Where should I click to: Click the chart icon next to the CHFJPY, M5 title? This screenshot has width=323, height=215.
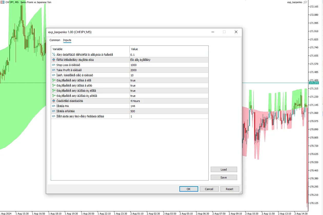point(2,2)
